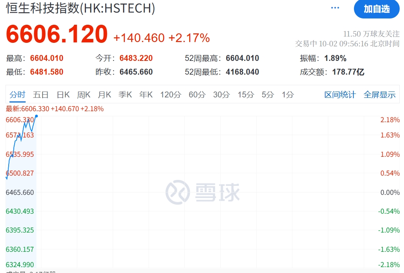Click the 1.63% right axis label

tap(390, 135)
